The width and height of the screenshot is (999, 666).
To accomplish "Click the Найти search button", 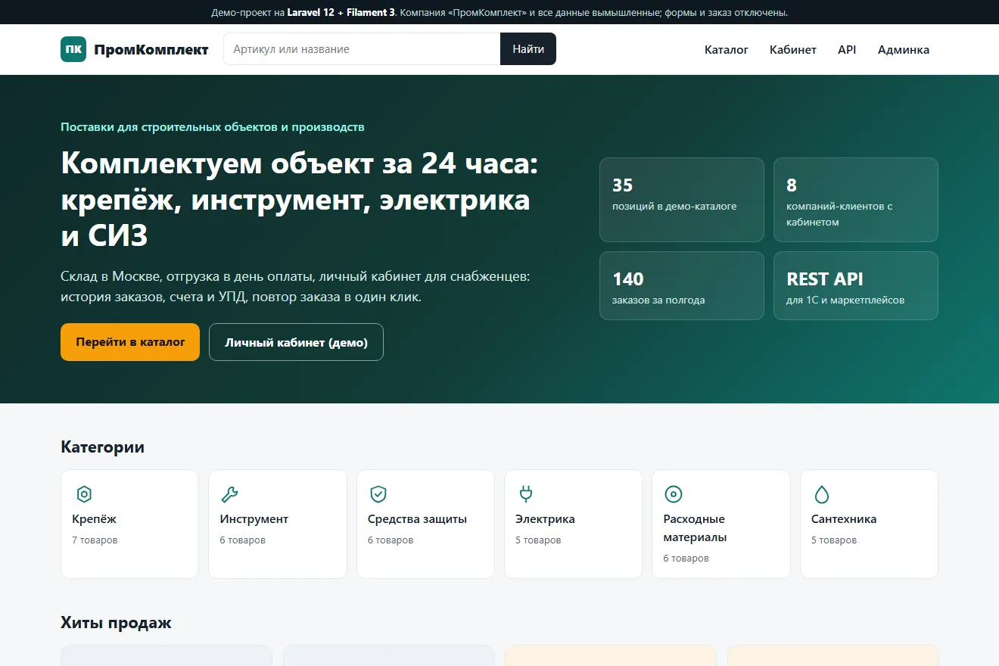I will [528, 49].
